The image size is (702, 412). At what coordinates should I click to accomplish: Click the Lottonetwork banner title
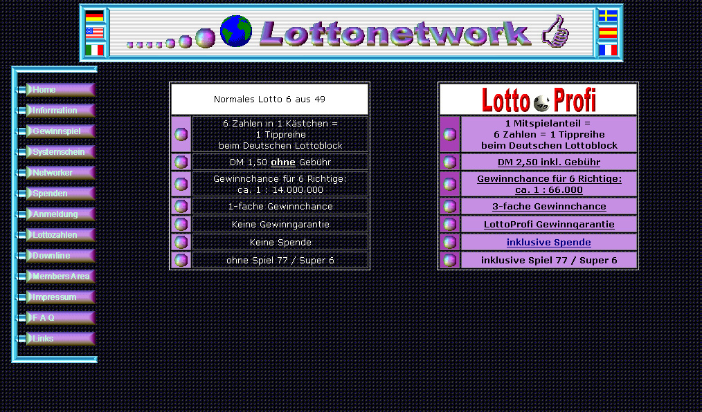[395, 33]
